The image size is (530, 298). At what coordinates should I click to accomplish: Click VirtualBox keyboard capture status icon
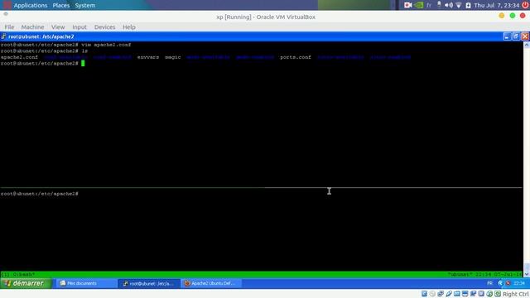498,294
